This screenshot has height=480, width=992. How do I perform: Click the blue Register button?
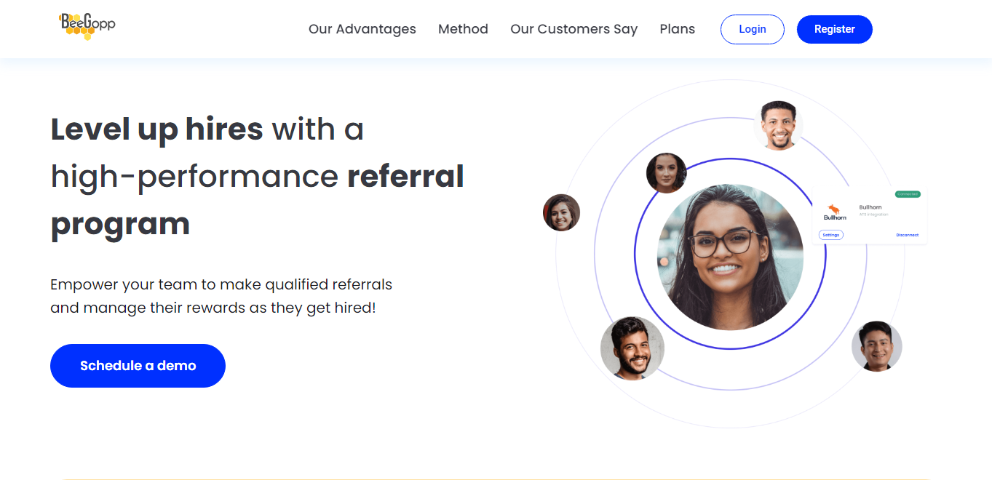[835, 29]
